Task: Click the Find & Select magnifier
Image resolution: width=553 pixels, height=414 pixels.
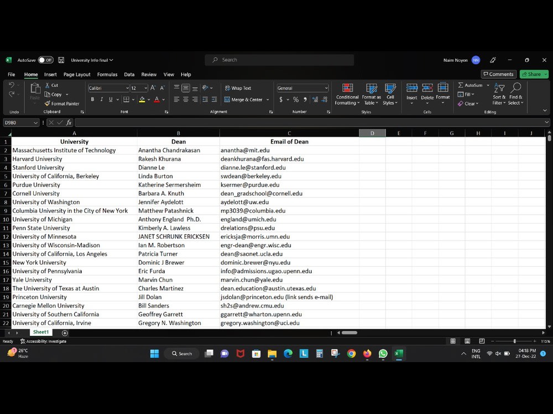Action: pyautogui.click(x=516, y=87)
